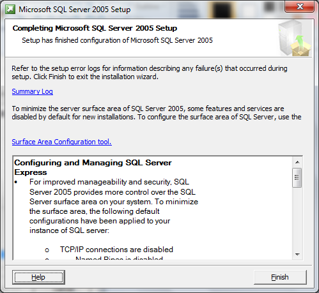Click the Help button
319x293 pixels.
point(38,277)
